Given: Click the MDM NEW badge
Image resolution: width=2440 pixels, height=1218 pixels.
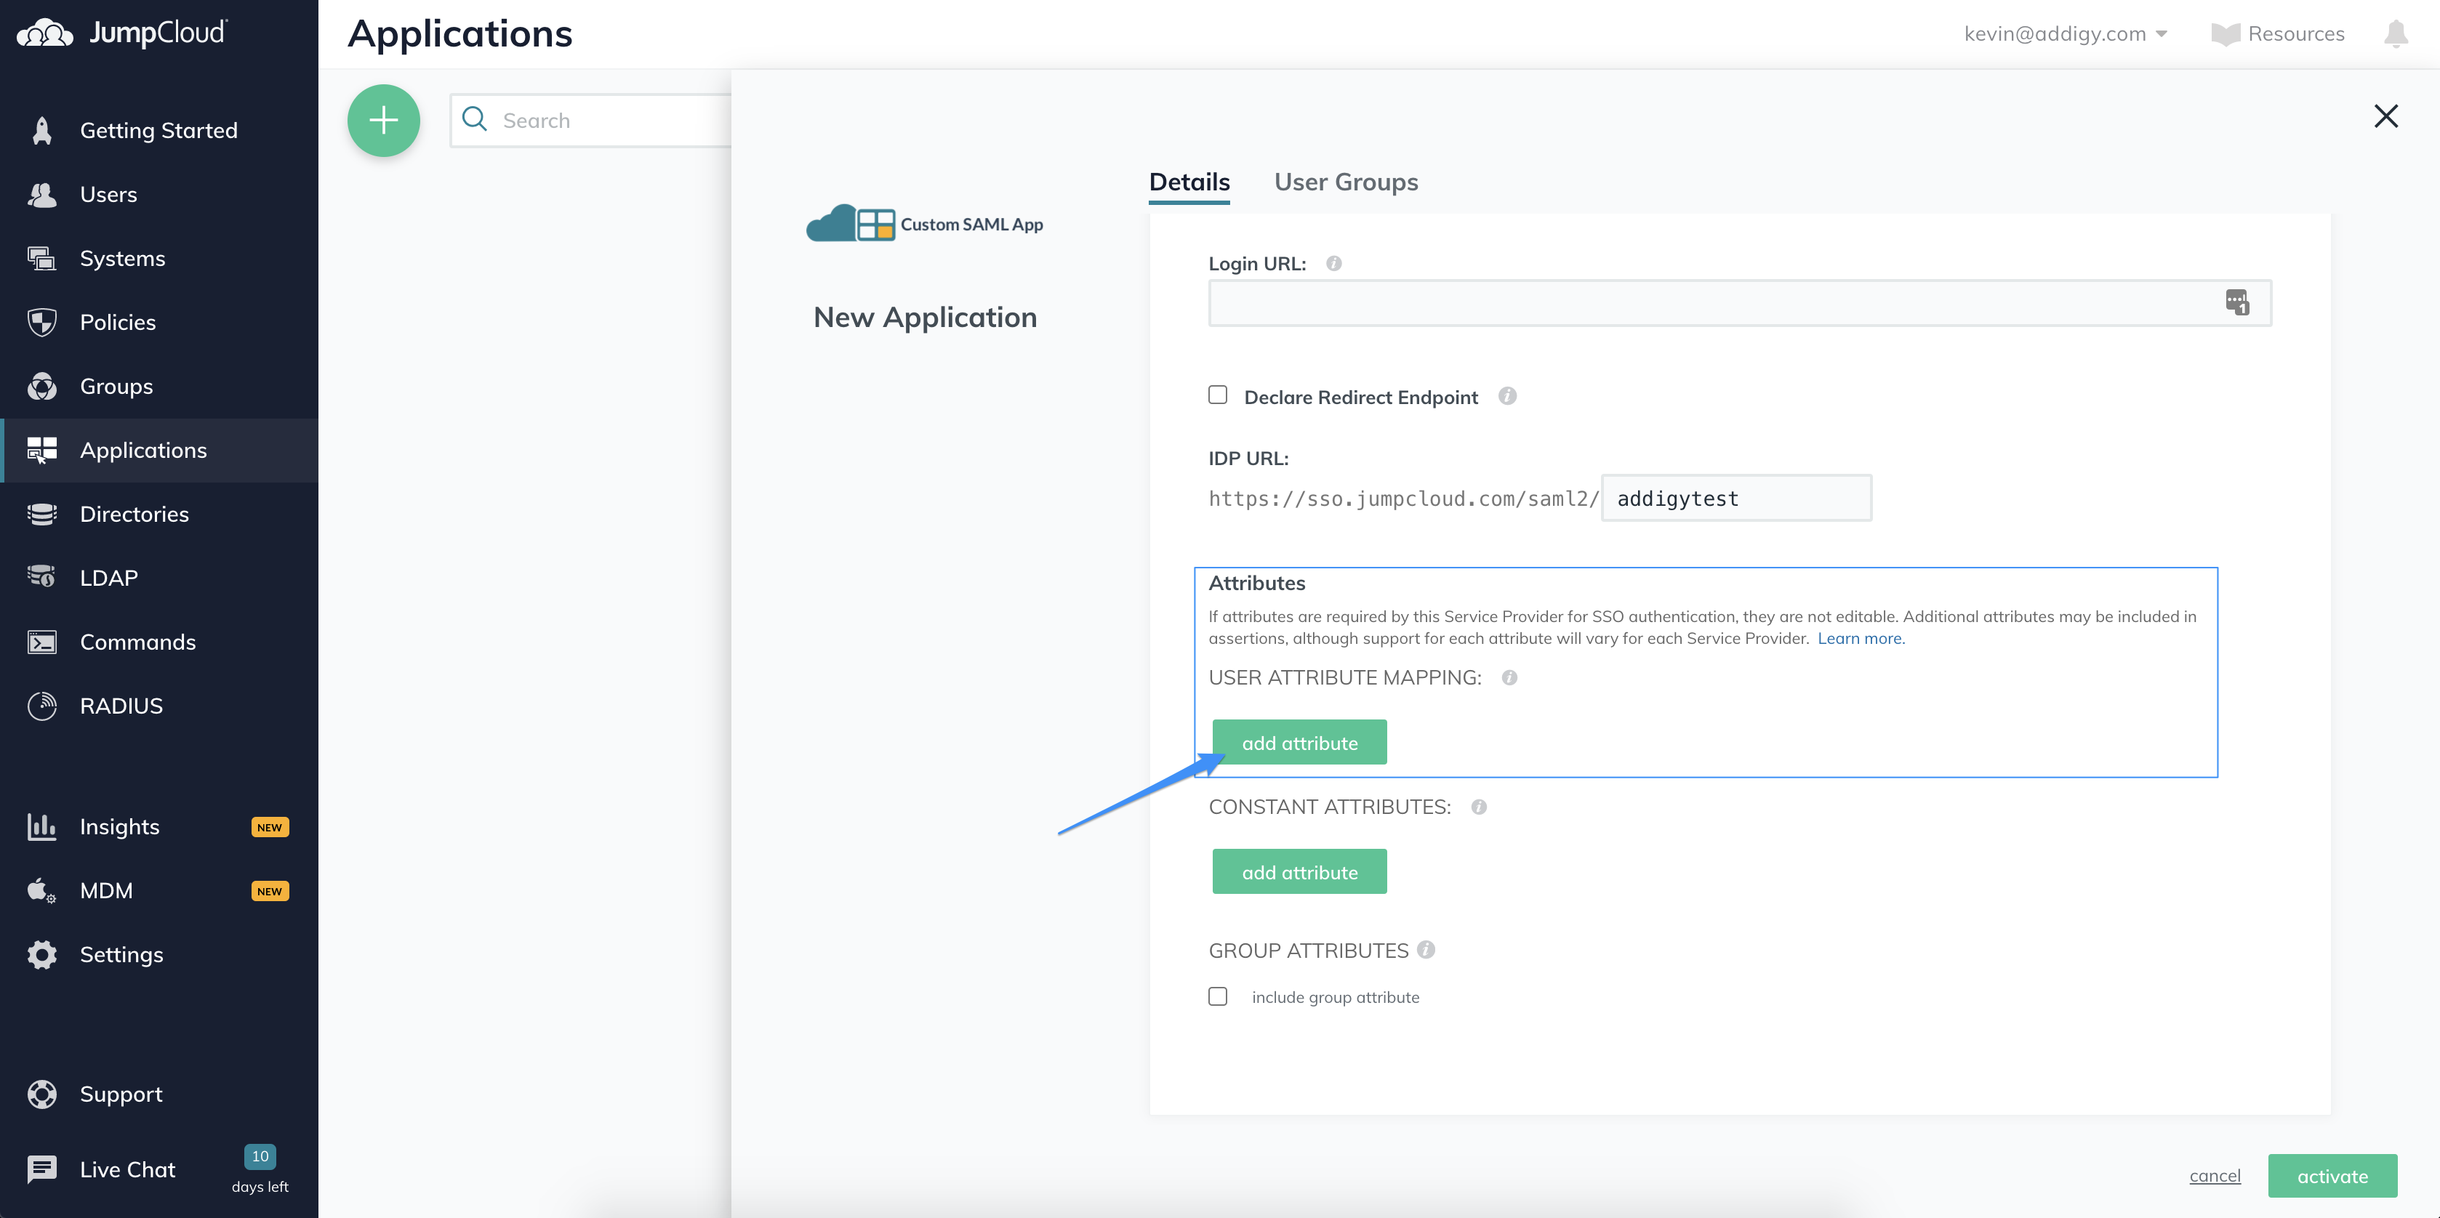Looking at the screenshot, I should click(270, 891).
